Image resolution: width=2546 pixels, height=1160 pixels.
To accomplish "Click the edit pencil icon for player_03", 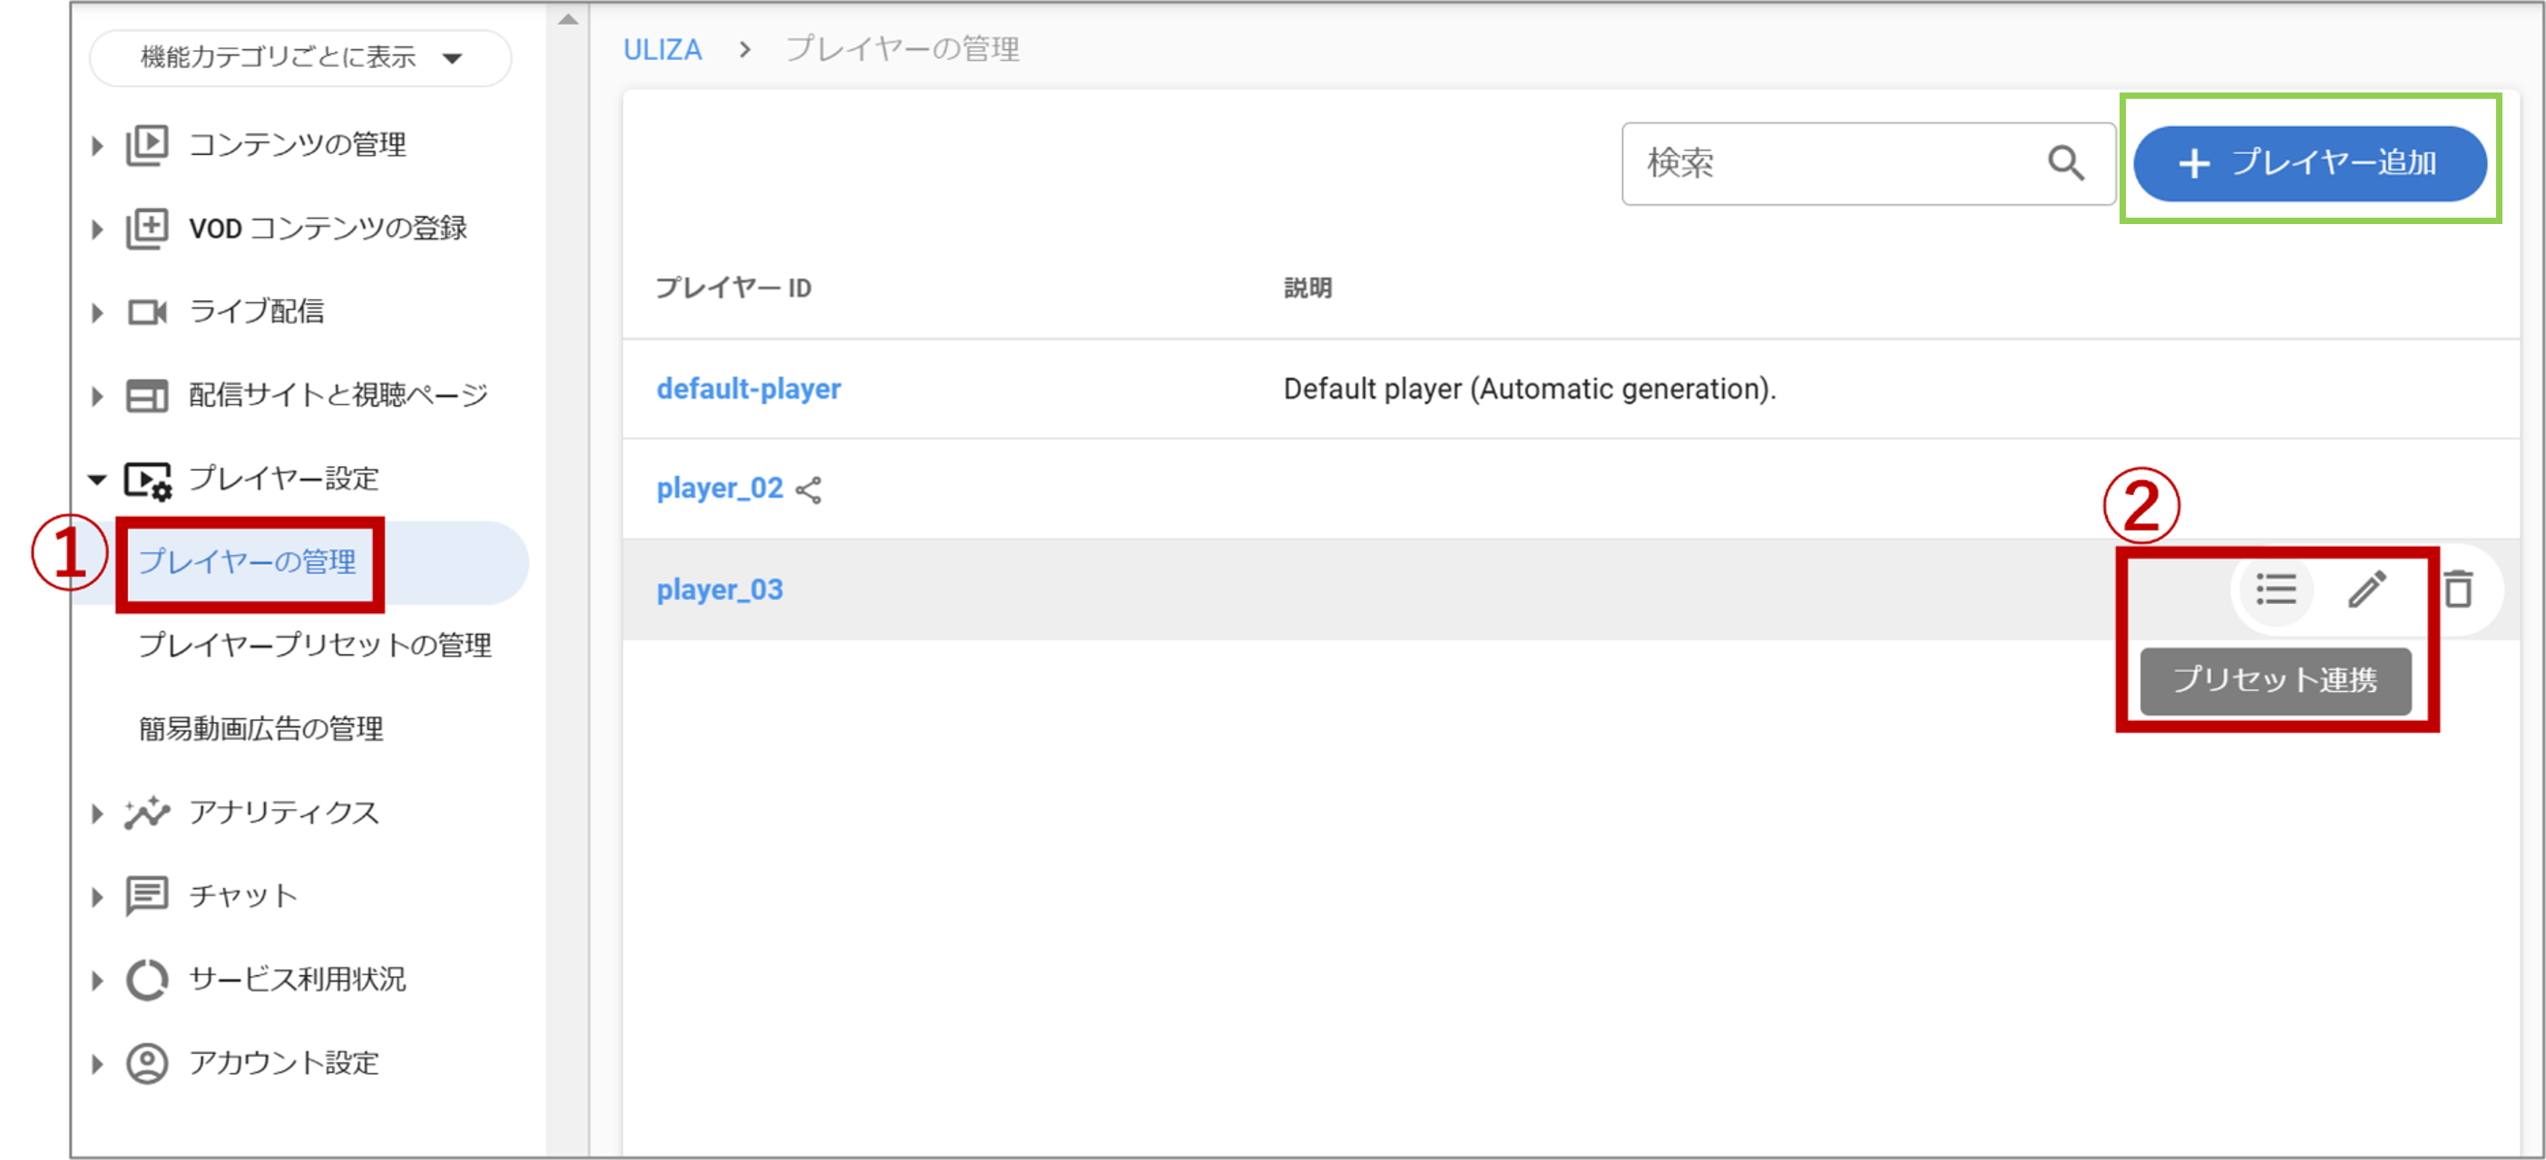I will [2367, 590].
